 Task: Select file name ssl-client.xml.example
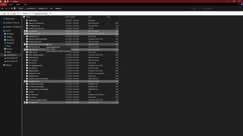pyautogui.click(x=36, y=84)
